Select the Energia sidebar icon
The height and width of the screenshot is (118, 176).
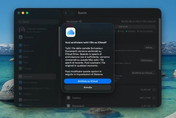tap(20, 68)
